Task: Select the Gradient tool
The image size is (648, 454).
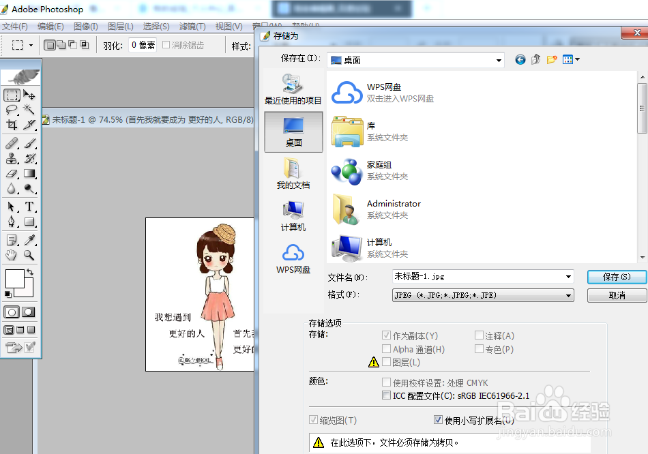Action: 29,173
